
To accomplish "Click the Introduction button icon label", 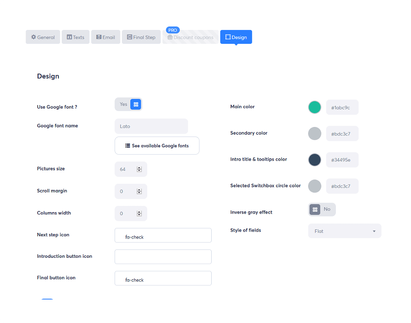I will pos(64,256).
